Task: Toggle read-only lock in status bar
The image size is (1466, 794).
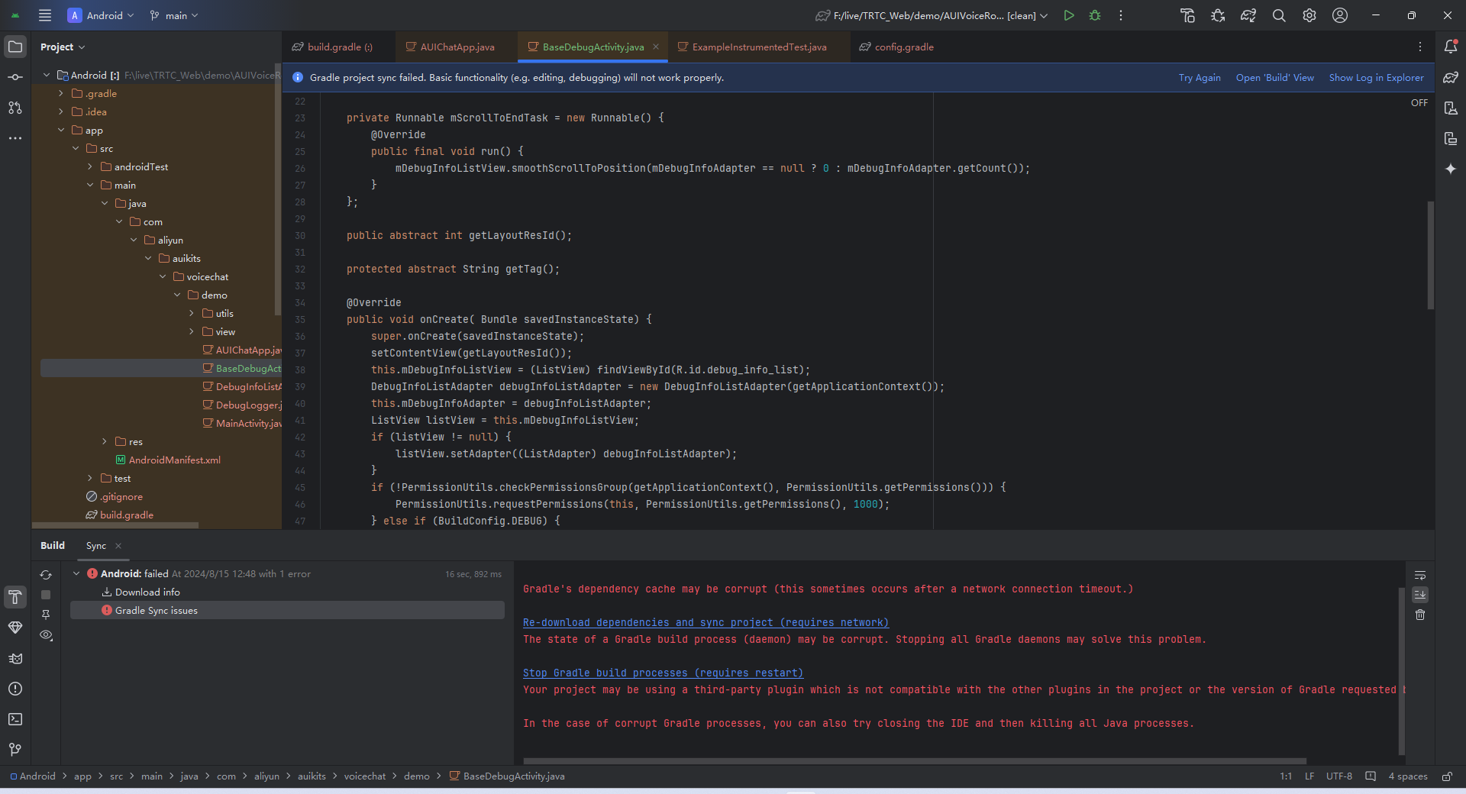Action: tap(1447, 776)
